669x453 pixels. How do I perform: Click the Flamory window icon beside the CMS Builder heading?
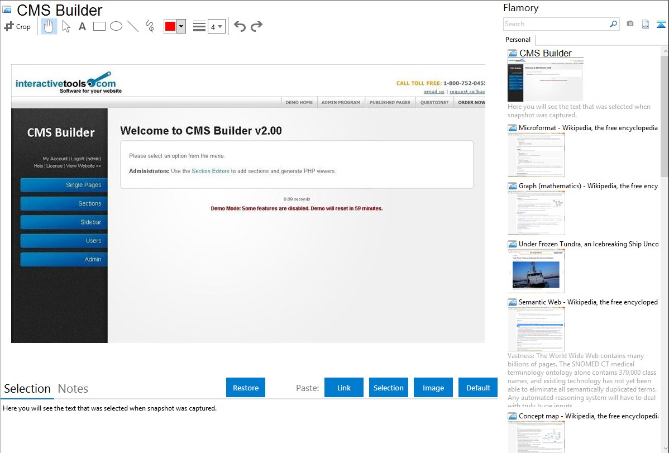coord(7,9)
